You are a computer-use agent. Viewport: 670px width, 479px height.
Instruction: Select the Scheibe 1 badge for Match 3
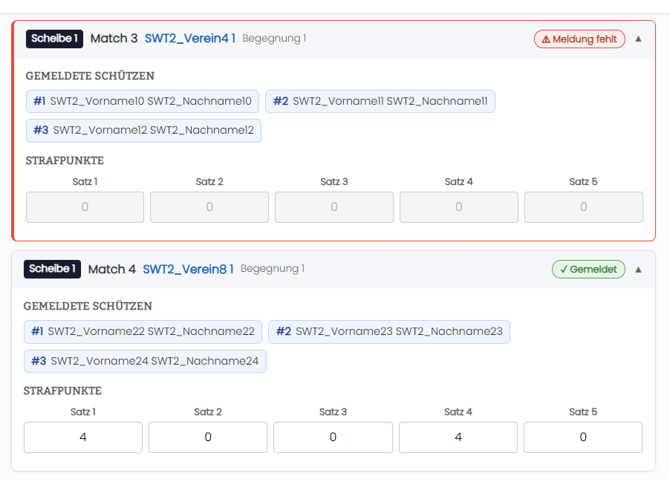[54, 39]
